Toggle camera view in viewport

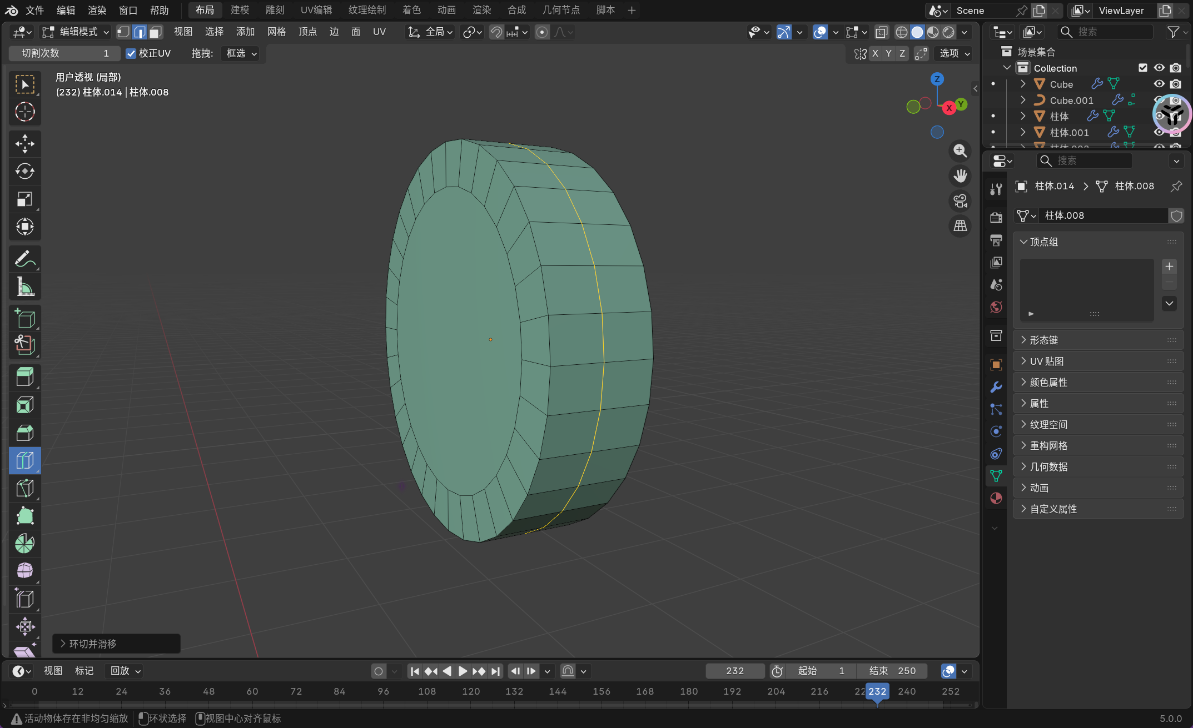[960, 201]
